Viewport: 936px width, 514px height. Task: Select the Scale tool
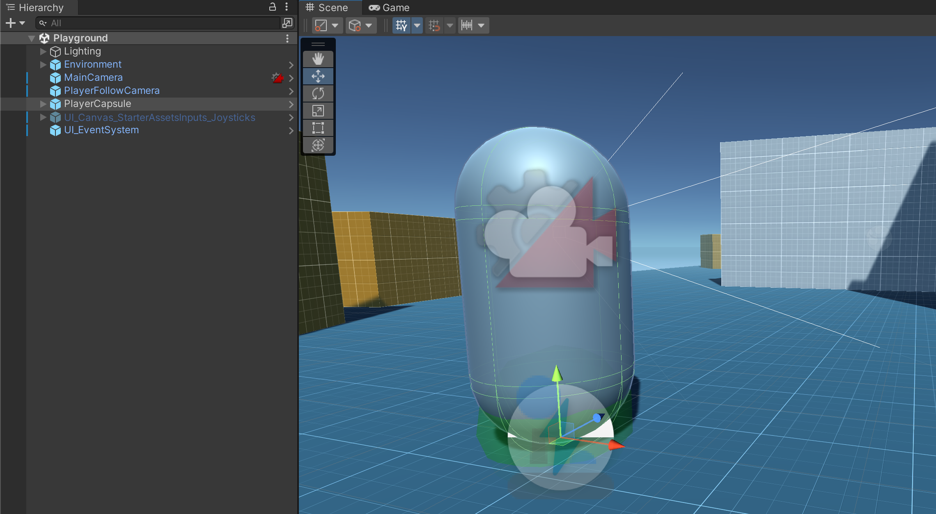318,111
